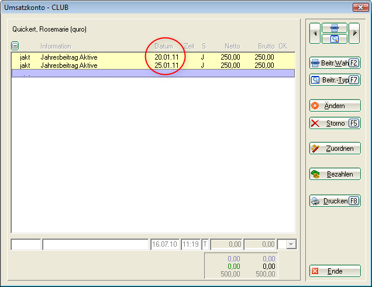Click the Information column header

tap(56, 46)
